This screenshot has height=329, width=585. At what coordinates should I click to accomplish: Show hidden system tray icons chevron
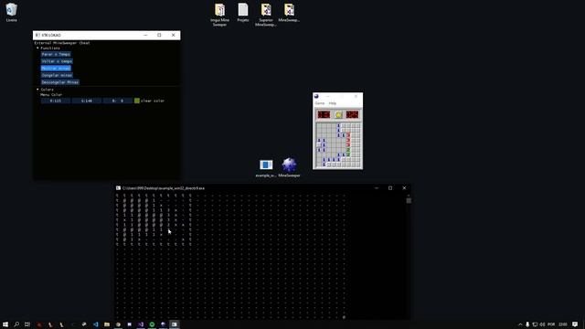520,324
